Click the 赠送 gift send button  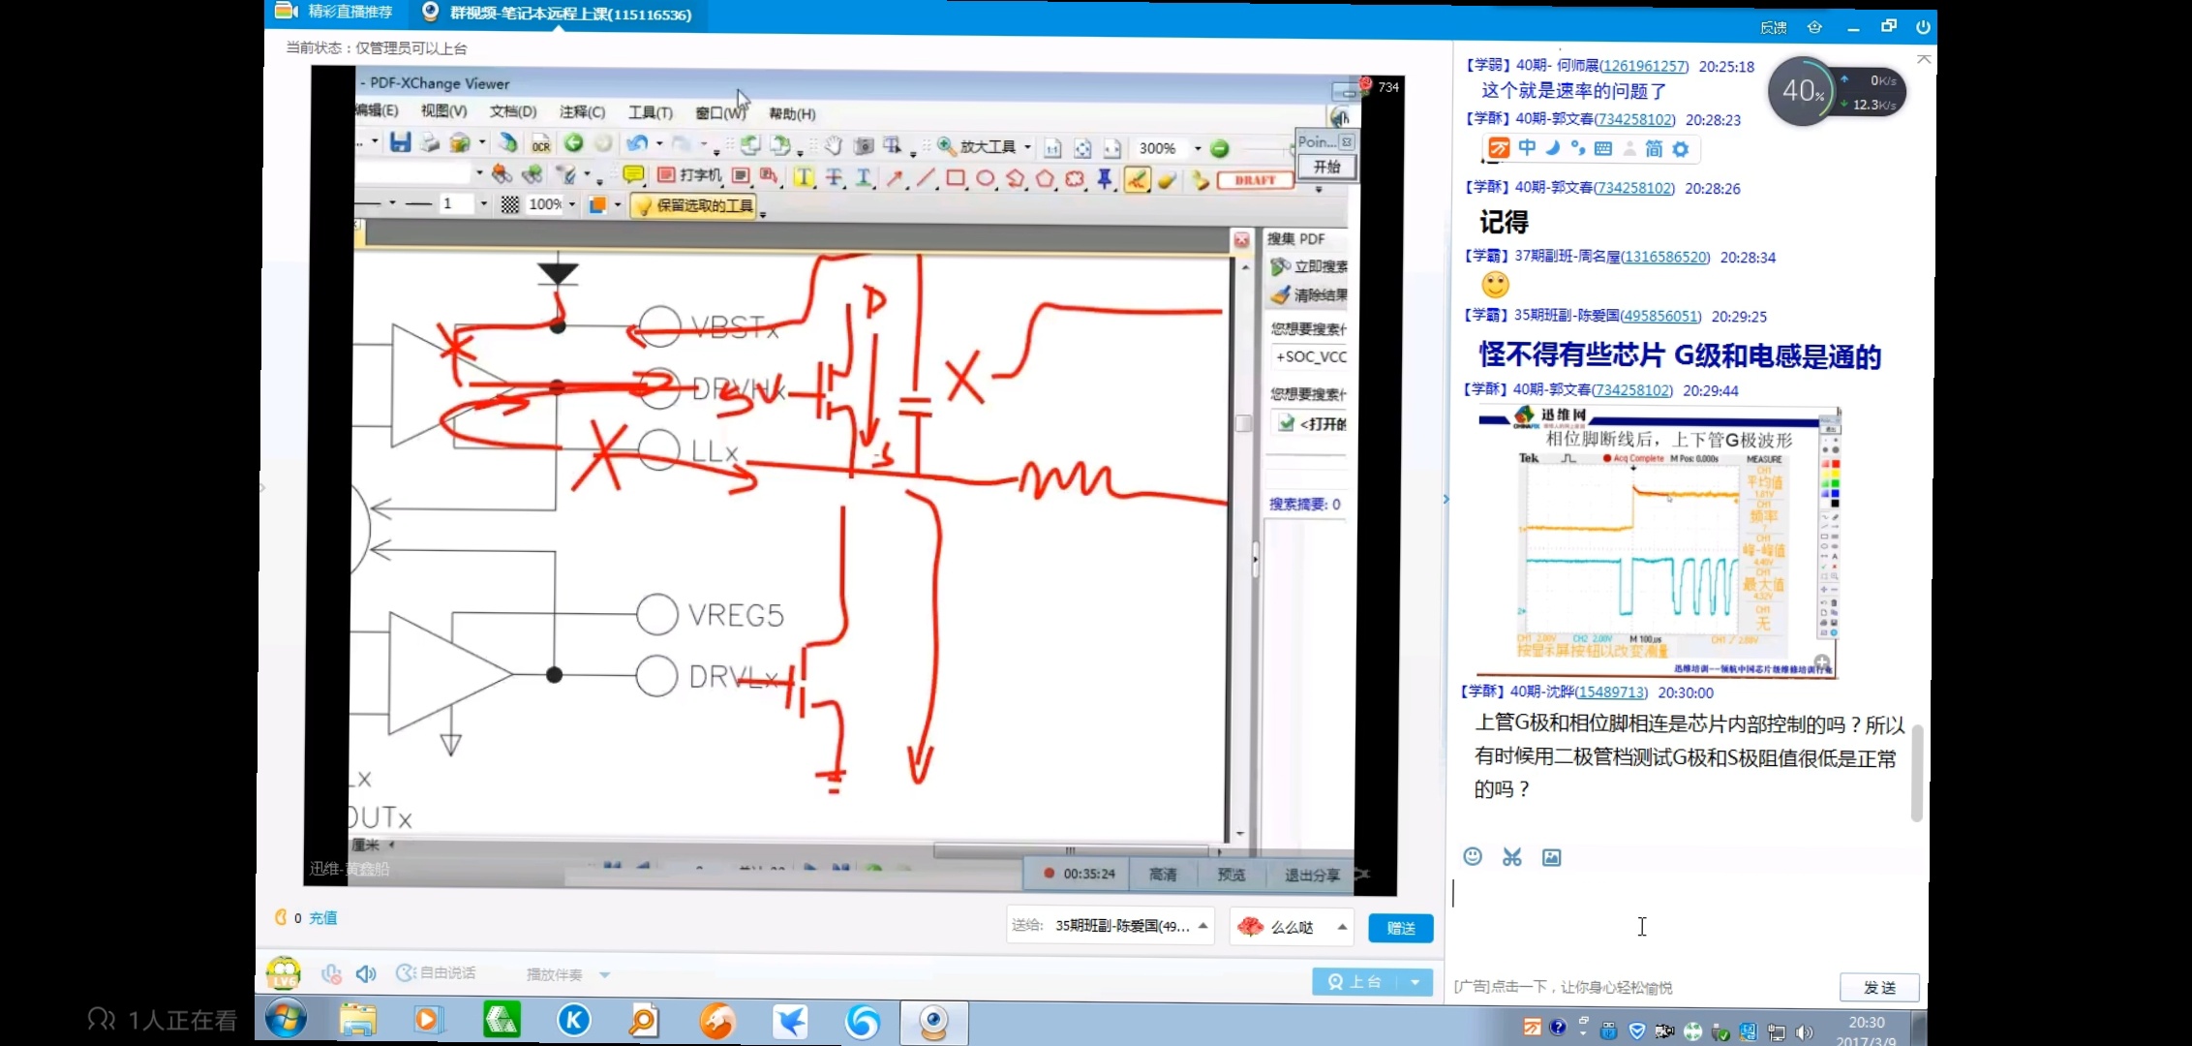(1400, 928)
